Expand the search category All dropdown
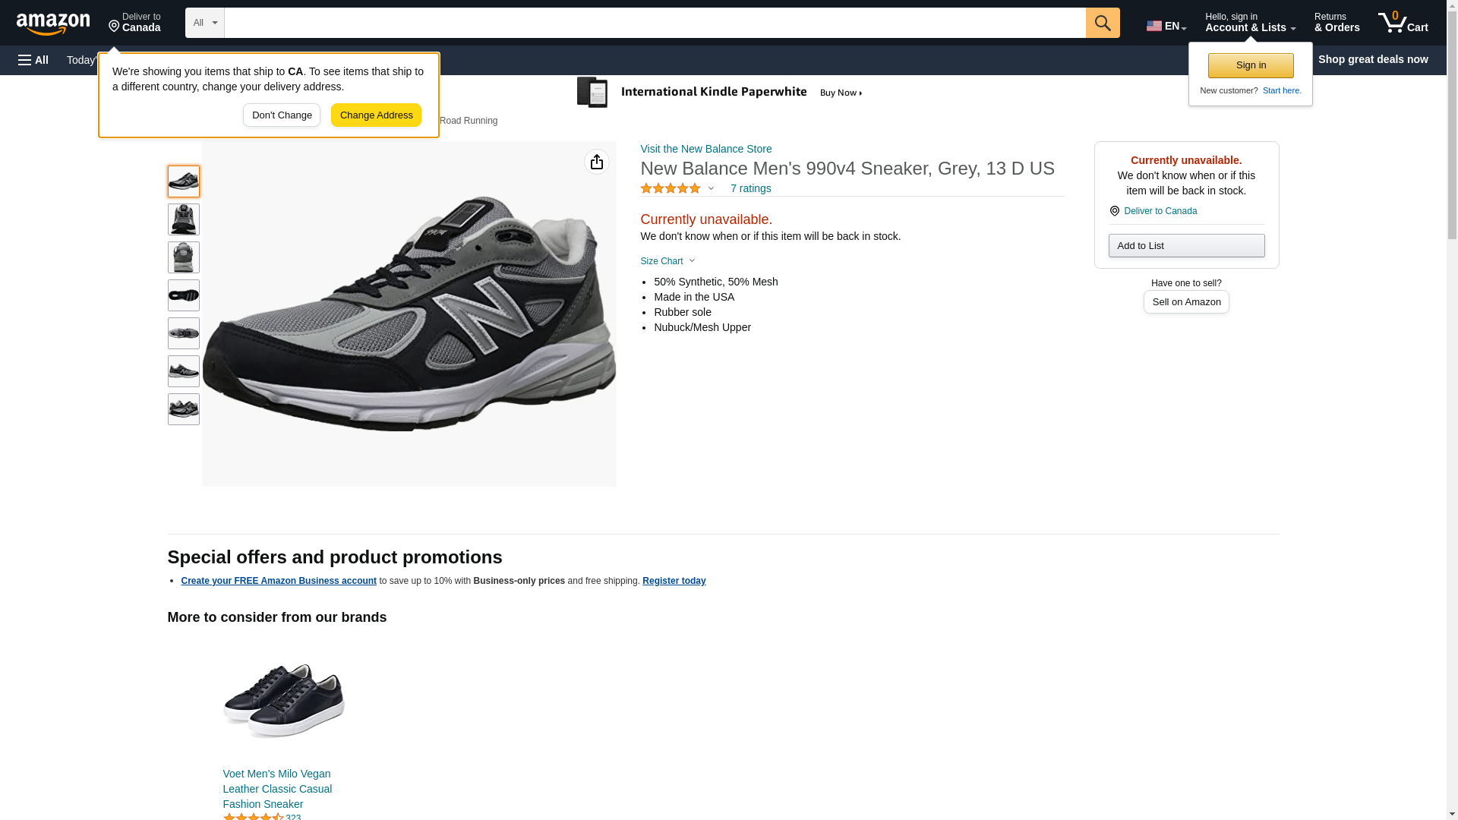 tap(205, 23)
